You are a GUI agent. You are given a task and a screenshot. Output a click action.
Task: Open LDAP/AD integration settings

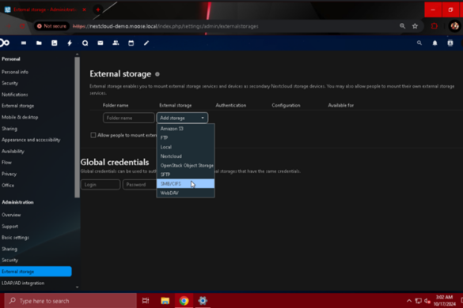(x=23, y=284)
